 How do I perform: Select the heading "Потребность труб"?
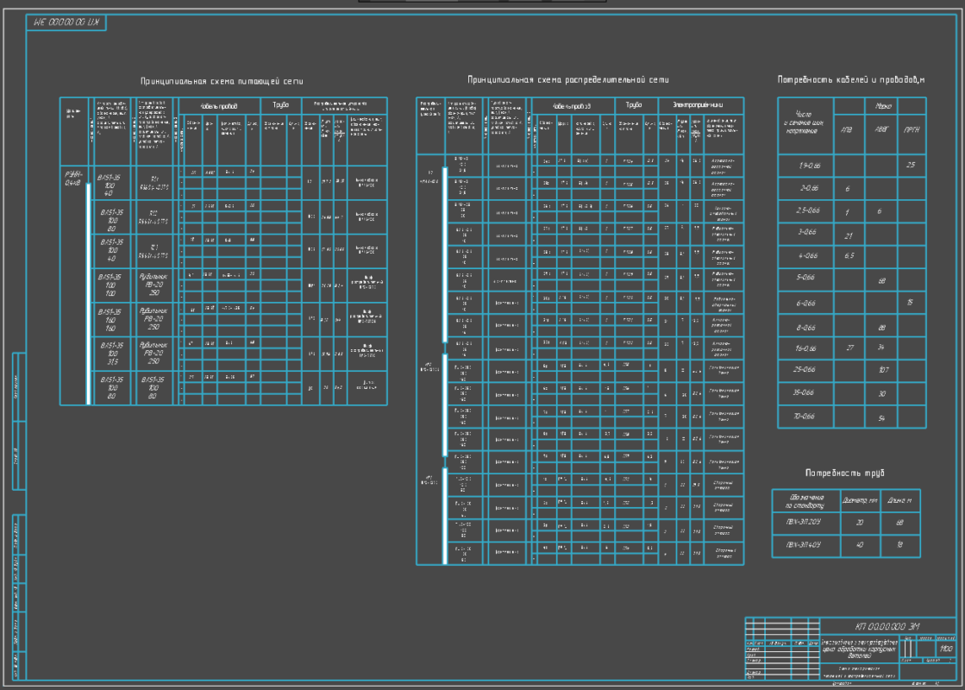pyautogui.click(x=845, y=473)
